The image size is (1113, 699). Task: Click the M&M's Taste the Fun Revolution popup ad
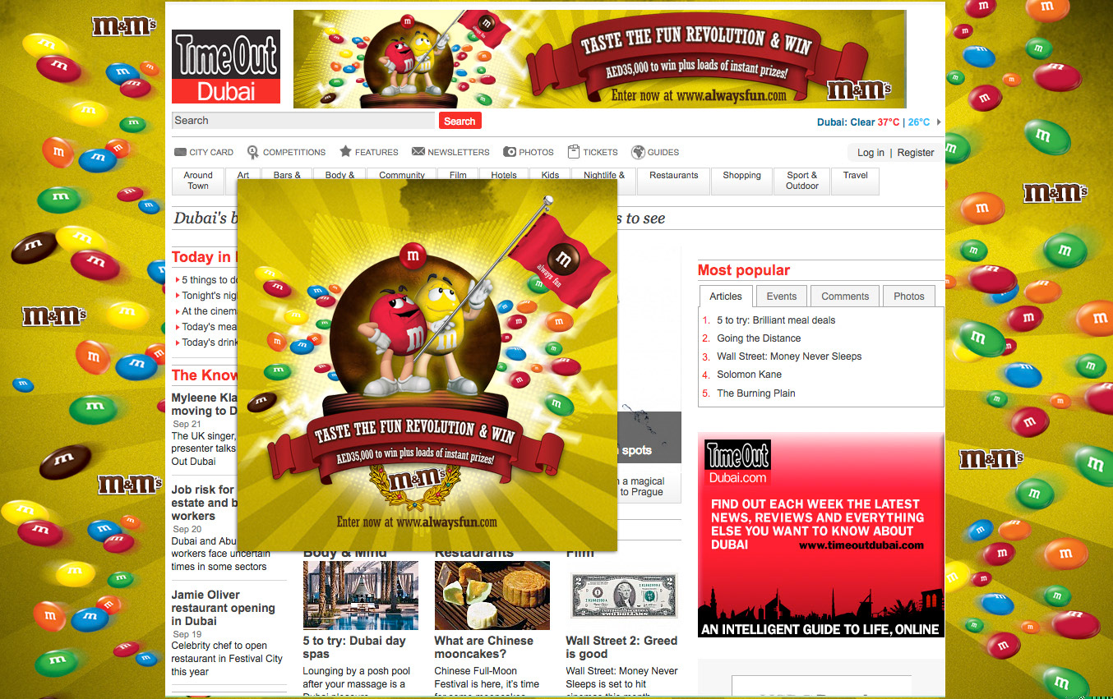(x=427, y=366)
